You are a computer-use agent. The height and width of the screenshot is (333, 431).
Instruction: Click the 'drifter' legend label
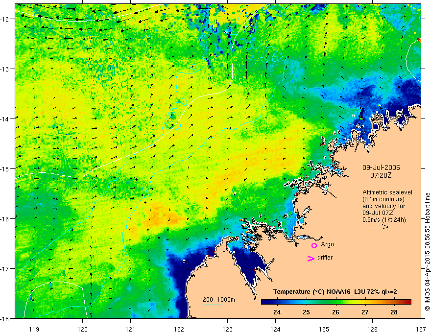pos(325,258)
